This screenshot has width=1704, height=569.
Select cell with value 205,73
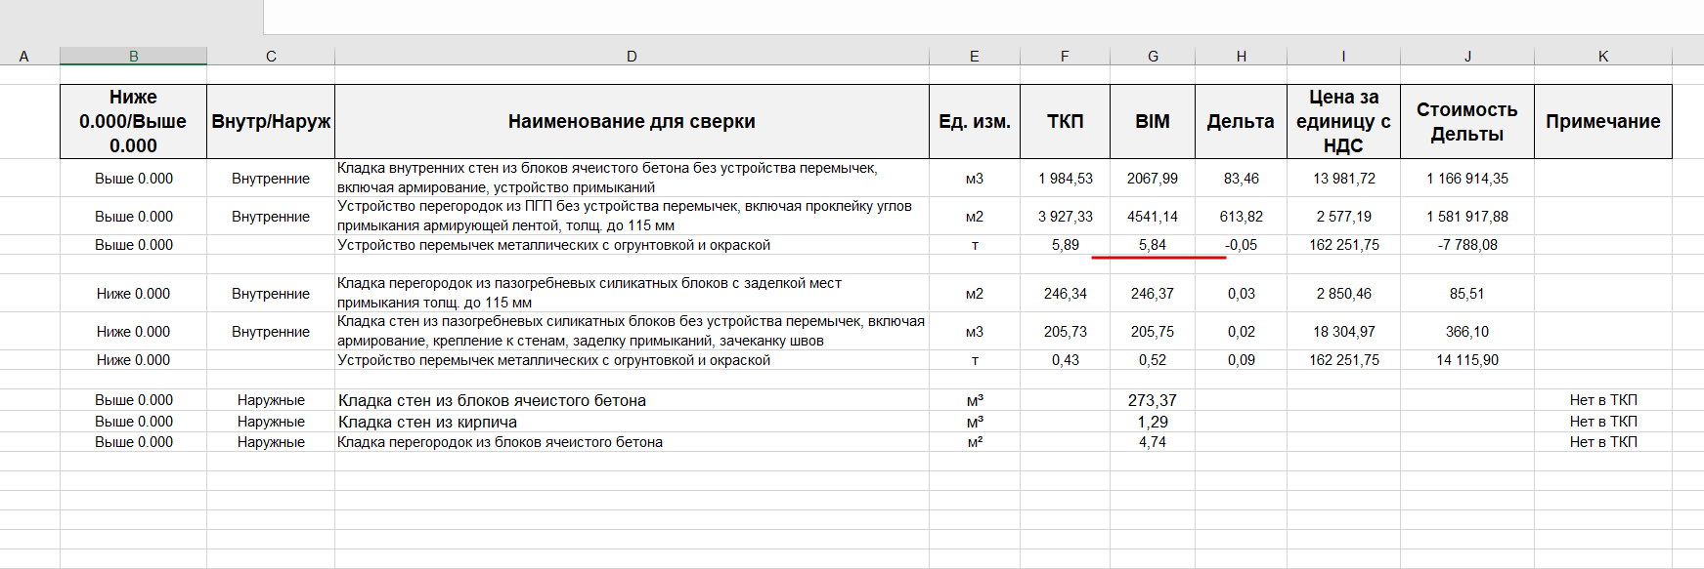[x=1065, y=332]
